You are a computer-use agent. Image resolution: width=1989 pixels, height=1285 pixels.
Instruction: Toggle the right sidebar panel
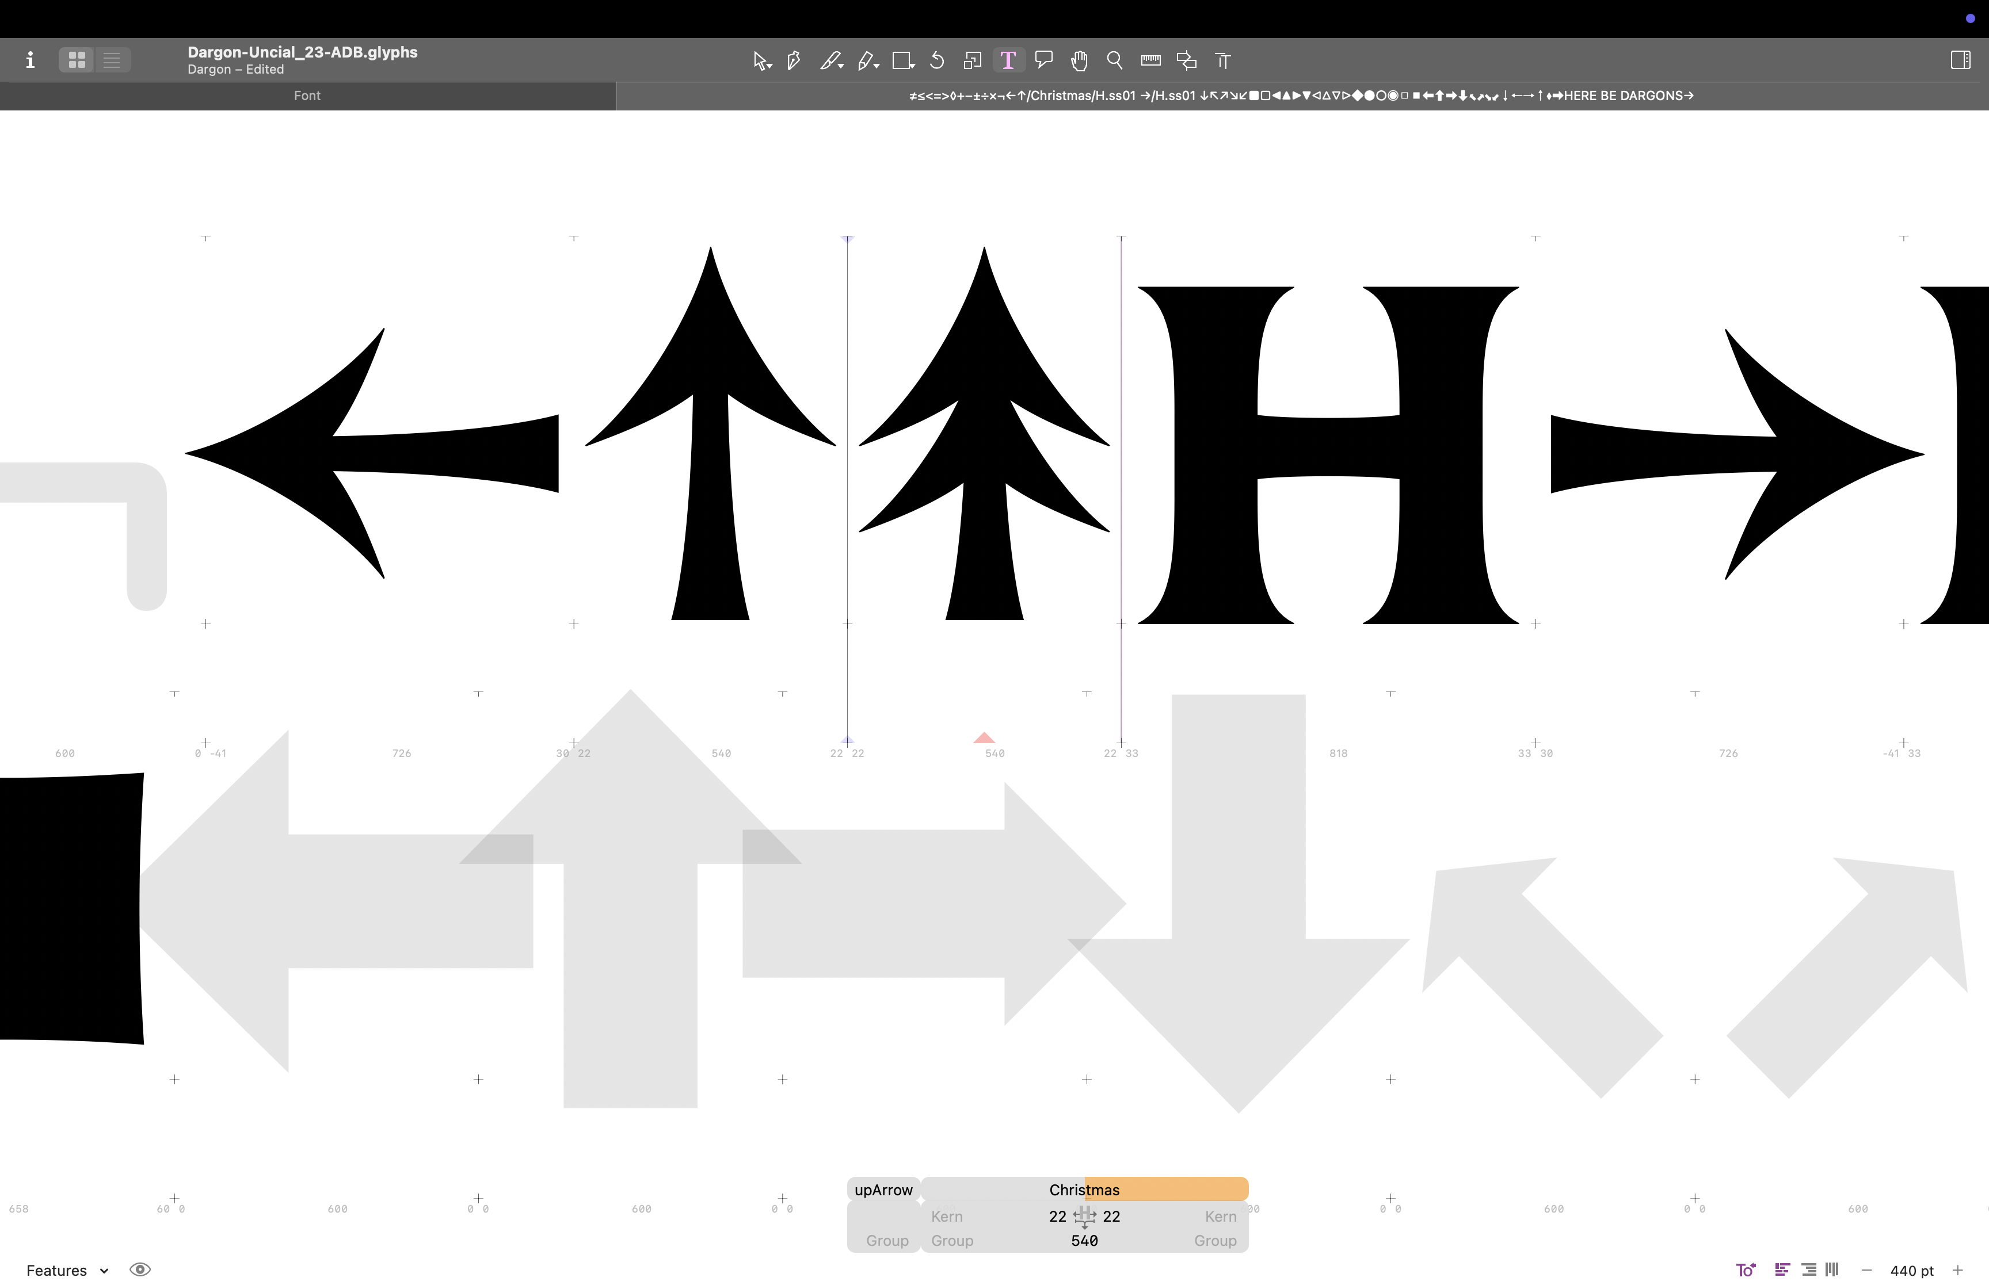click(1960, 60)
